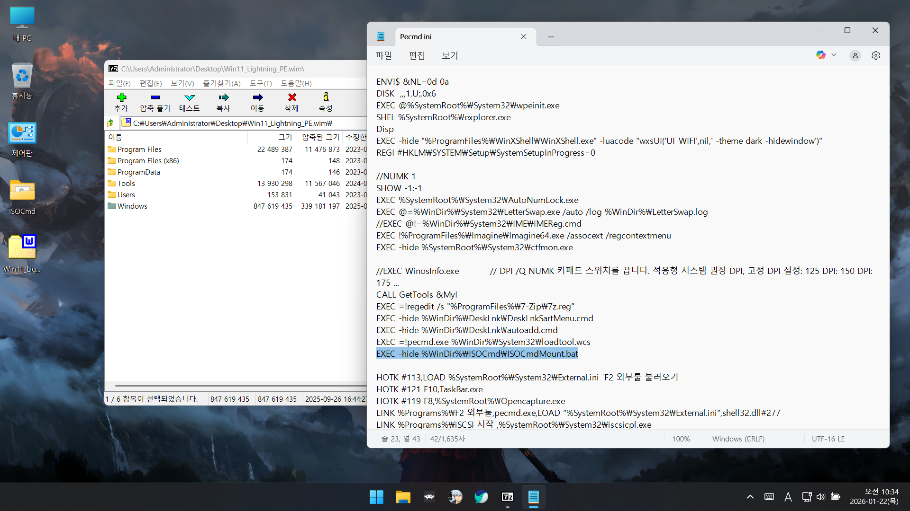Open the 도구(T) menu in 7-Zip
910x511 pixels.
(x=260, y=83)
